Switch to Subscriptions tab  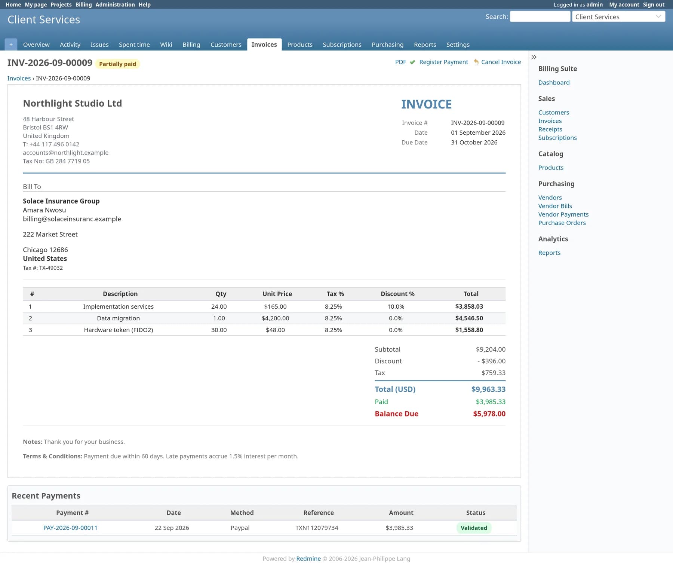point(342,45)
